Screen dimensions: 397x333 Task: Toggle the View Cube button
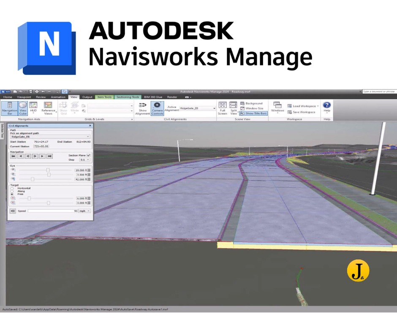[x=23, y=108]
